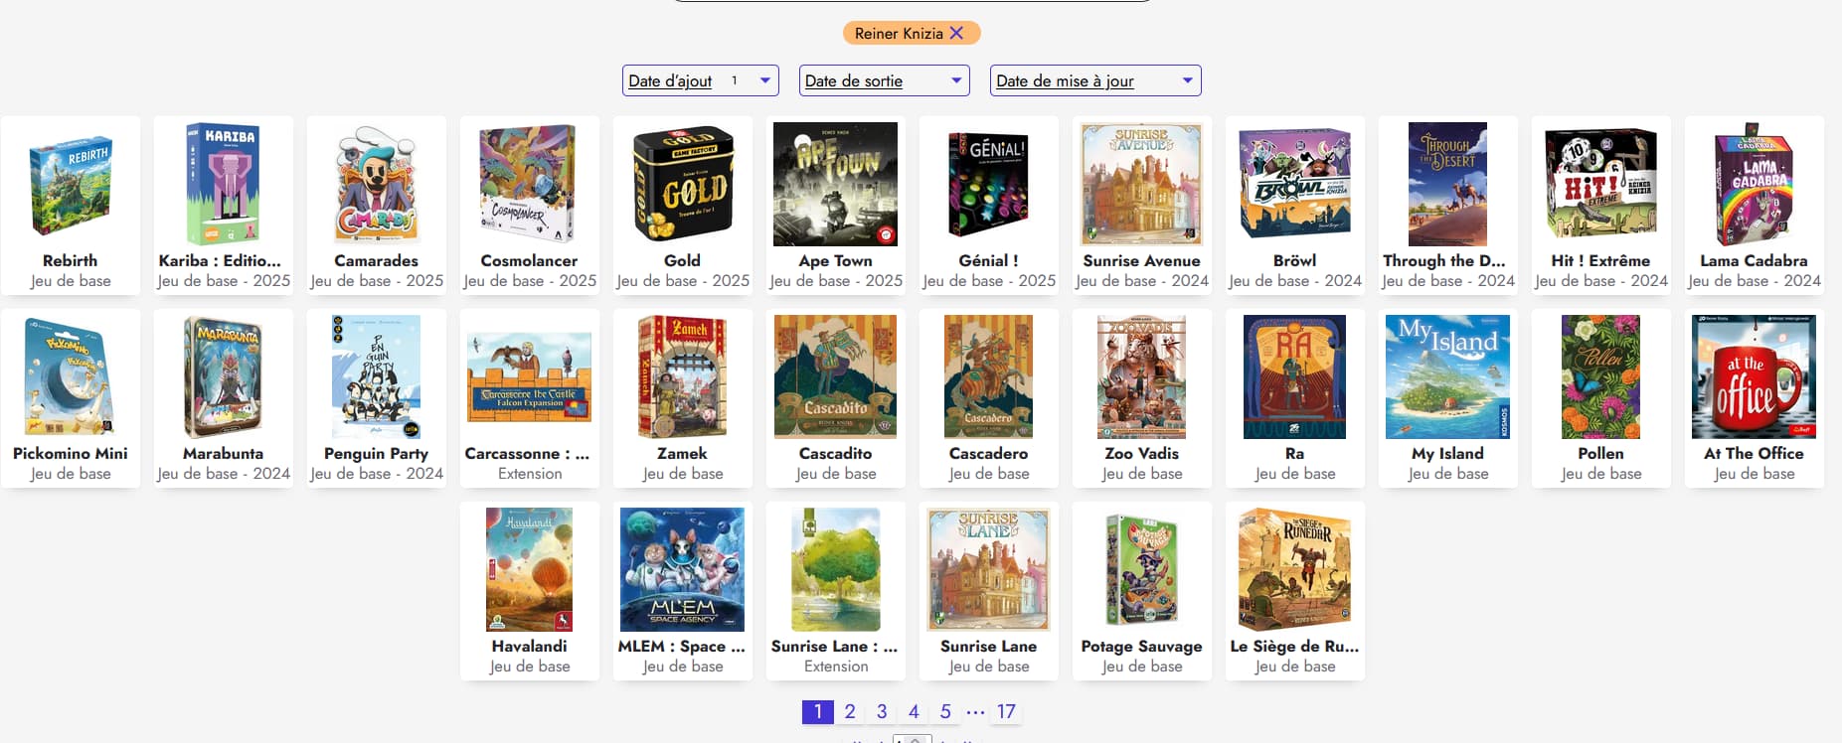Click the Gold game tin cover

683,185
